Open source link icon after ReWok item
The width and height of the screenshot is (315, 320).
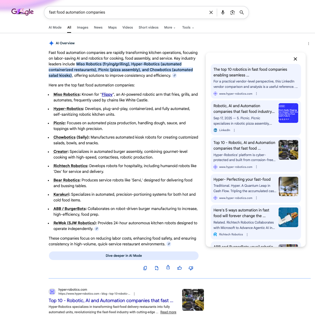coord(97,229)
